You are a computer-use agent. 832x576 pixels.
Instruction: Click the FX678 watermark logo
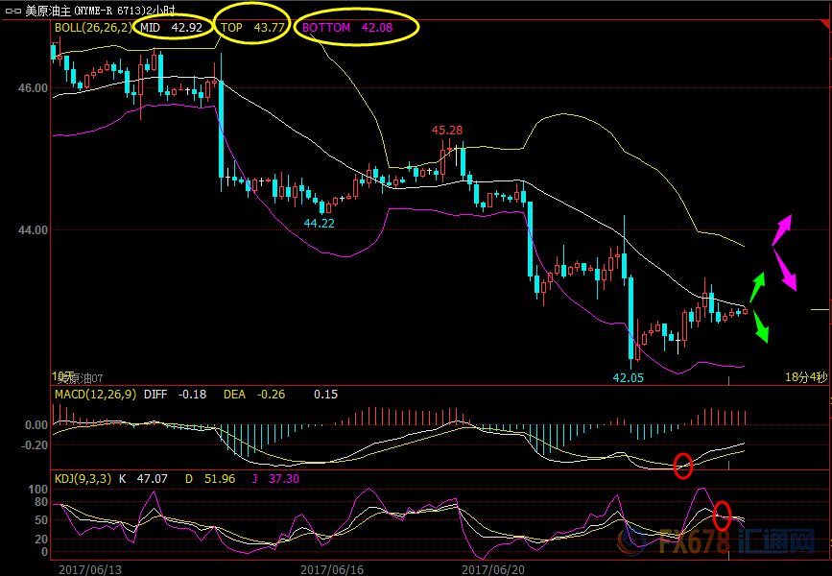click(x=739, y=542)
